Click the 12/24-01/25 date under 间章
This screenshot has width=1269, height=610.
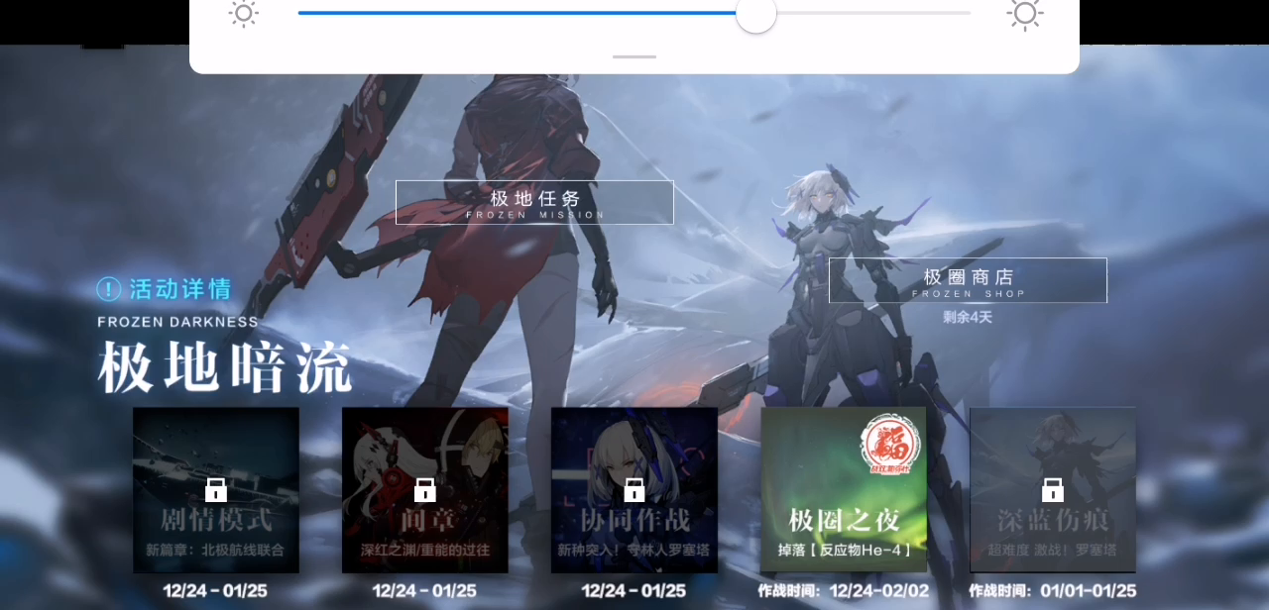[x=425, y=591]
